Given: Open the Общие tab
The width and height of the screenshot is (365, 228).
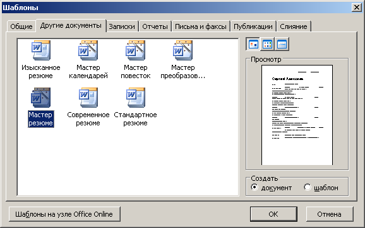Looking at the screenshot, I should click(x=21, y=26).
